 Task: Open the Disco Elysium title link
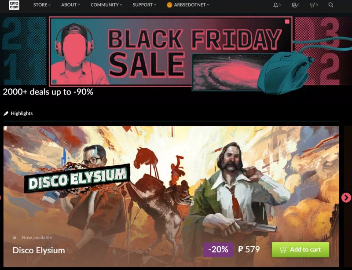(x=39, y=250)
